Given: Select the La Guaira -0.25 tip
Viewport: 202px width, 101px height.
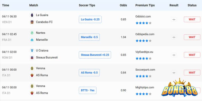Looking at the screenshot, I should click(x=90, y=19).
